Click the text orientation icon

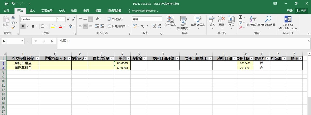pyautogui.click(x=97, y=19)
